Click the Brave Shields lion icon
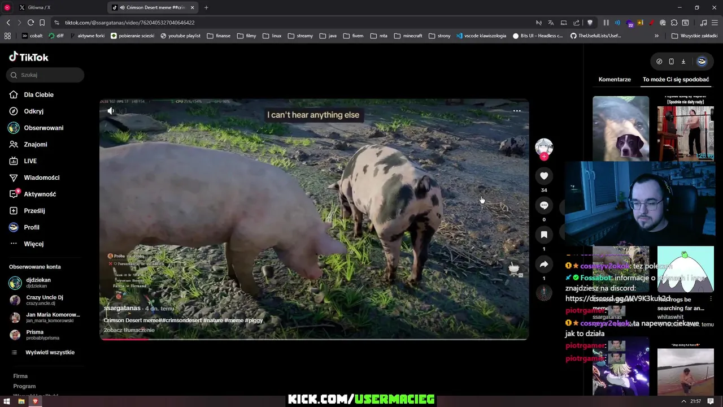This screenshot has width=723, height=407. (590, 23)
